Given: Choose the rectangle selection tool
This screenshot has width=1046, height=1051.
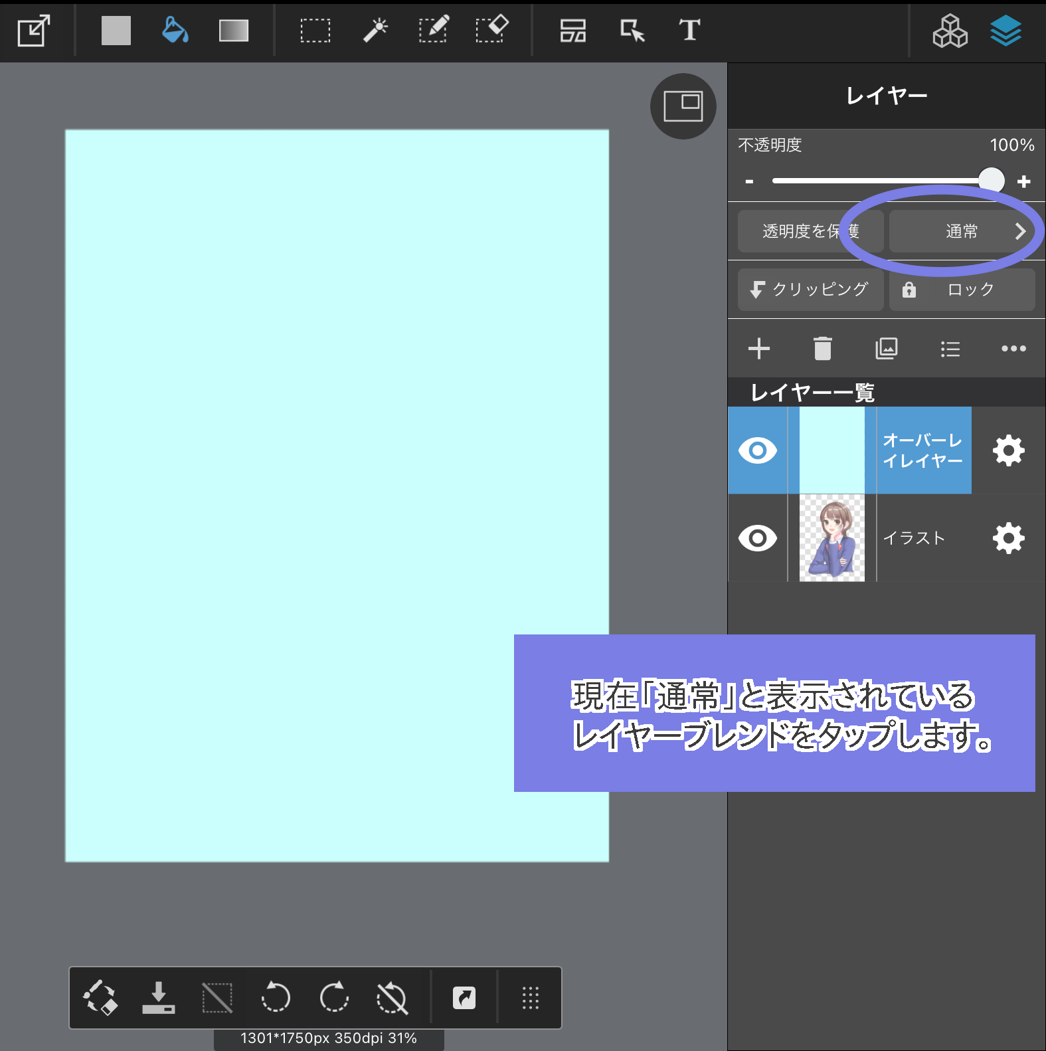Looking at the screenshot, I should tap(315, 31).
